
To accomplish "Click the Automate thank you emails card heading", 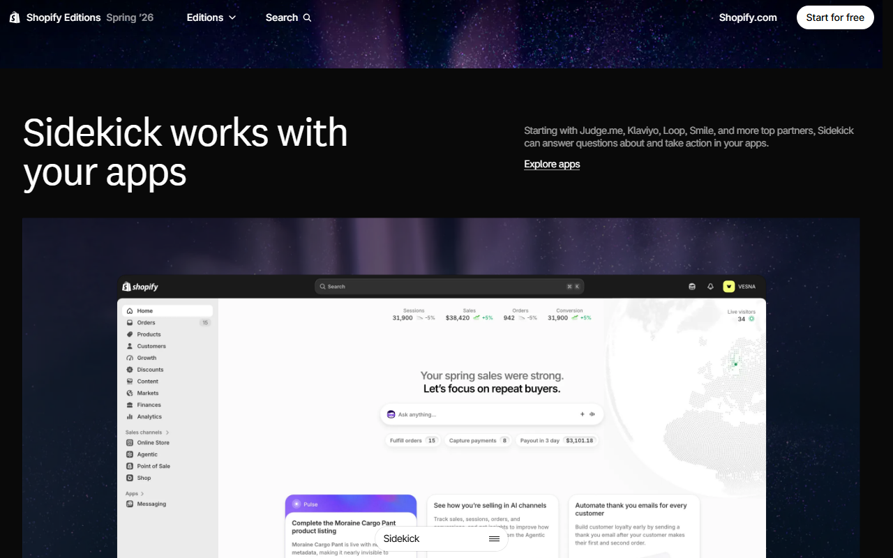I will pyautogui.click(x=630, y=510).
